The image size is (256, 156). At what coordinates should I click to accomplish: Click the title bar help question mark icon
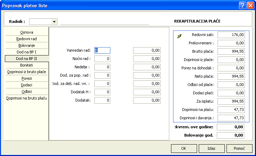click(242, 5)
